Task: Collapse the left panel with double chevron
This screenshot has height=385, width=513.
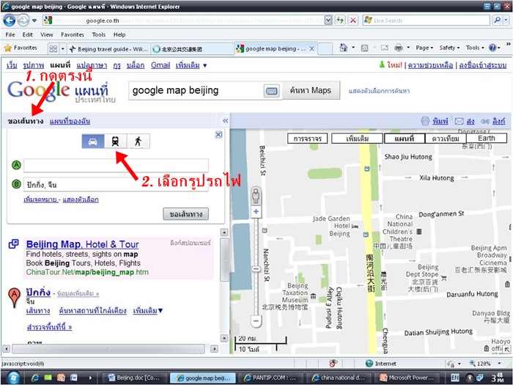Action: pyautogui.click(x=225, y=121)
